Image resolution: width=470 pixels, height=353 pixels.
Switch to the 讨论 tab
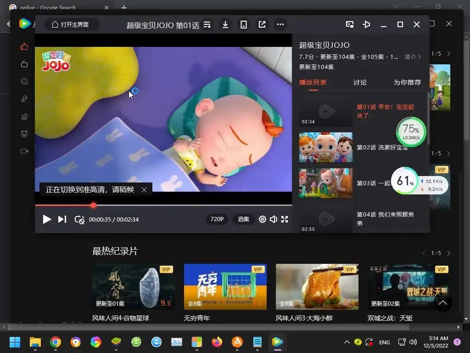360,82
